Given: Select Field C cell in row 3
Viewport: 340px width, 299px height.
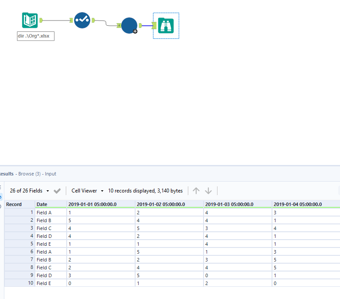Looking at the screenshot, I should point(44,228).
